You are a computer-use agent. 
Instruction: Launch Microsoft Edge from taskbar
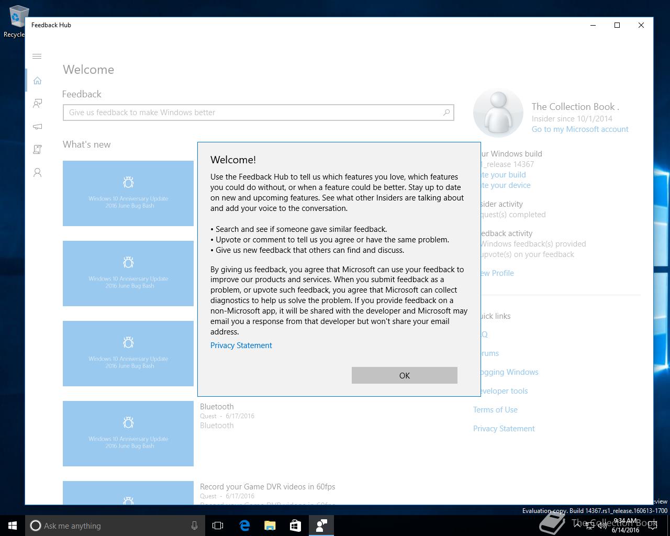pyautogui.click(x=244, y=526)
